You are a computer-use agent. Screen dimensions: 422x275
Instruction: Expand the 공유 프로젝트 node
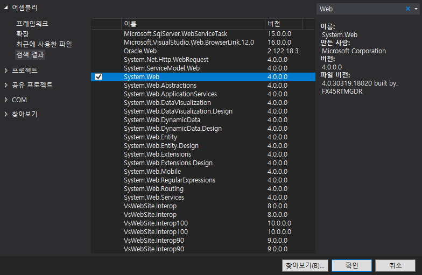[6, 85]
